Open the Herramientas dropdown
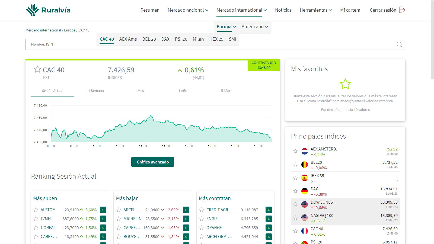This screenshot has height=244, width=434. (315, 10)
